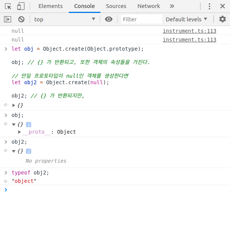Click the first null log entry
The height and width of the screenshot is (232, 230).
tap(18, 31)
